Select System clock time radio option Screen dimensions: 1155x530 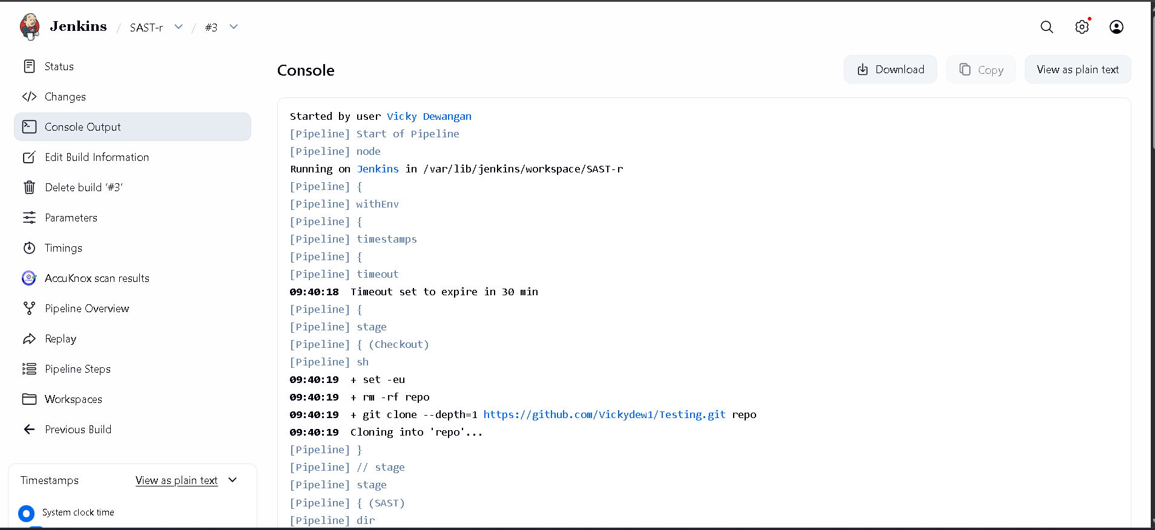[x=26, y=513]
